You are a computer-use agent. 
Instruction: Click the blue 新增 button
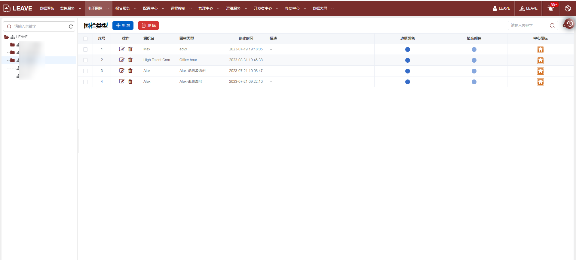(x=123, y=25)
